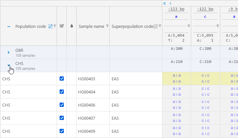238x138 pixels.
Task: Select sample name cell HG00407
Action: 93,118
